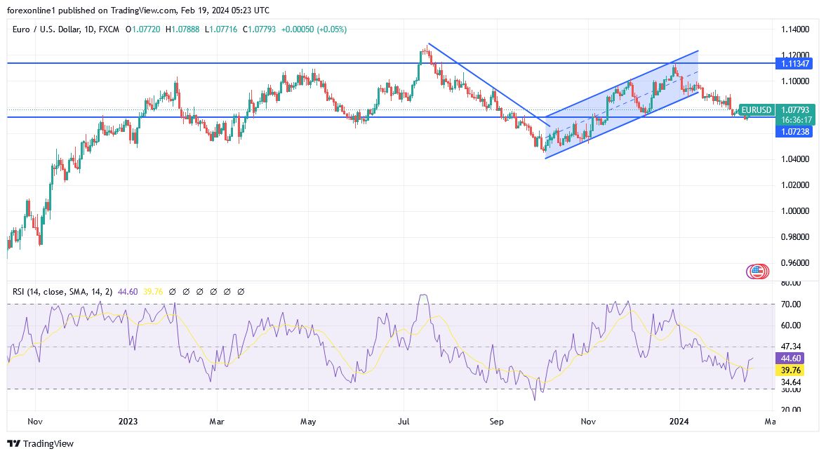Click the 1.14000 price scale label
Viewport: 826px width, 456px height.
pos(795,29)
